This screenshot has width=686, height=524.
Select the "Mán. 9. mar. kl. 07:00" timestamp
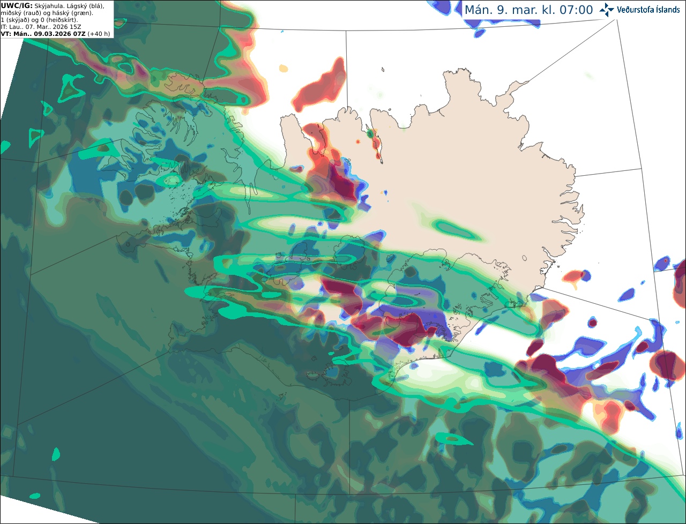tap(528, 10)
